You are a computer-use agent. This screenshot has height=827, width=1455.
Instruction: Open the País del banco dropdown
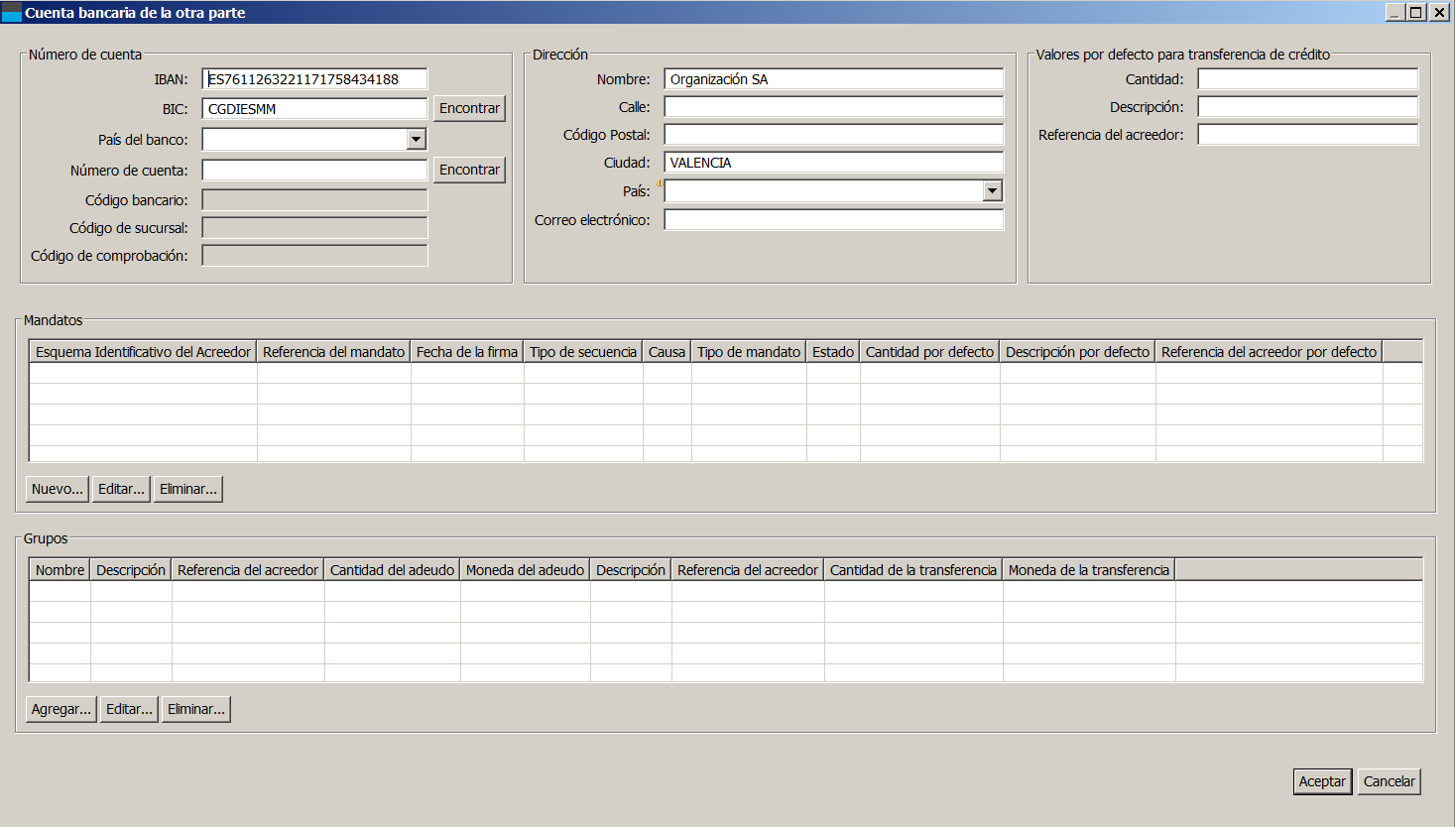(417, 140)
